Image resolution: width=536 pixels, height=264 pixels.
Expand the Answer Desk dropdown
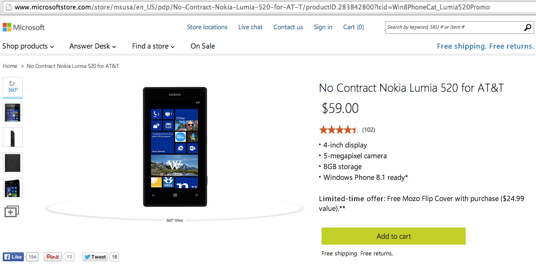[x=93, y=46]
